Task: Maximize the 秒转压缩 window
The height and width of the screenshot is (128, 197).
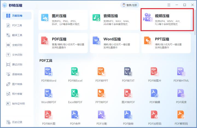Action: 185,5
